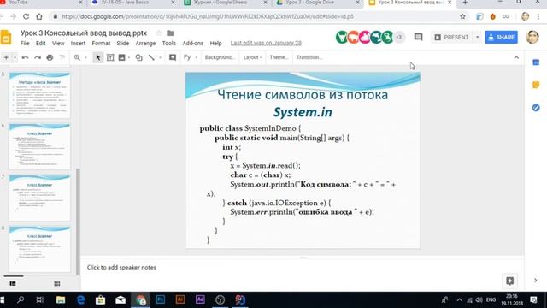Open the Tasks side panel icon
The image size is (547, 308).
[536, 108]
